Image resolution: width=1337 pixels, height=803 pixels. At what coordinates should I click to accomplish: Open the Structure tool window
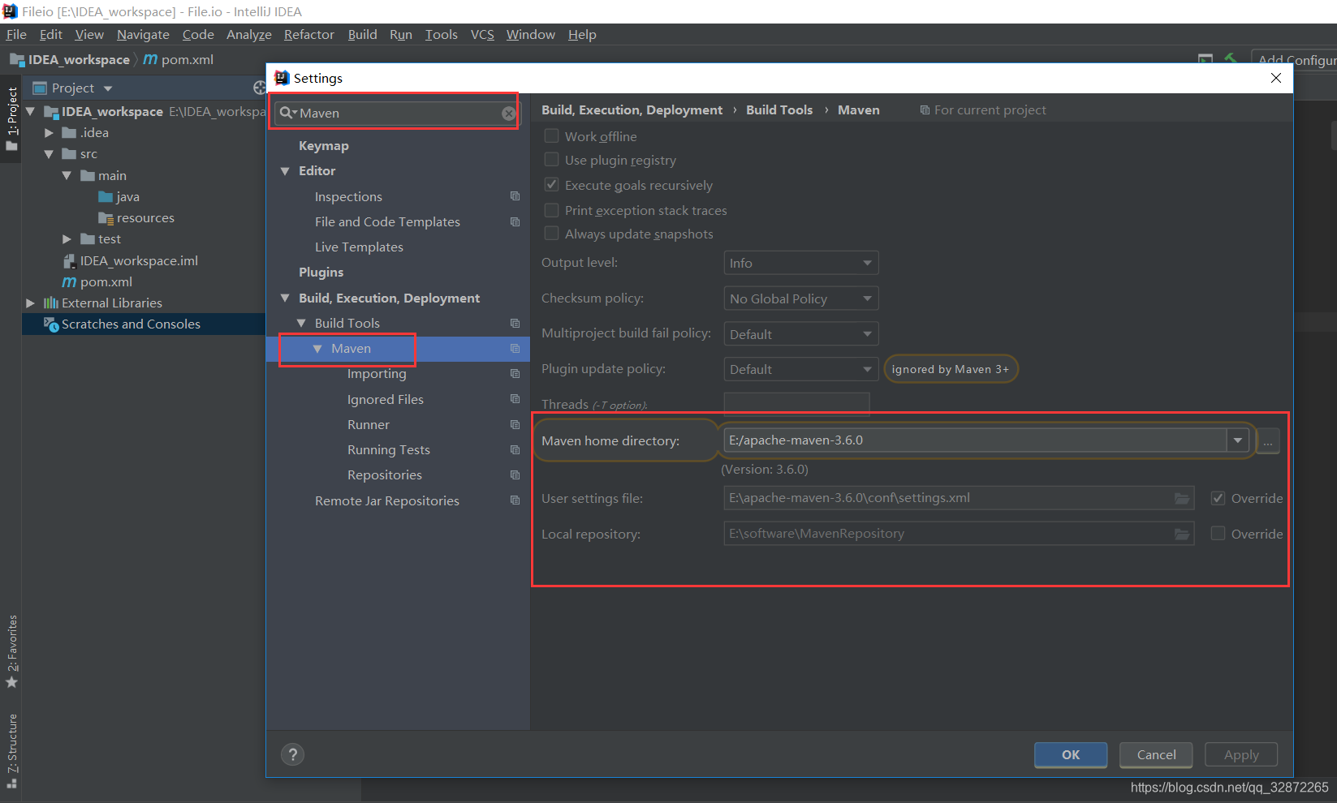[x=11, y=750]
